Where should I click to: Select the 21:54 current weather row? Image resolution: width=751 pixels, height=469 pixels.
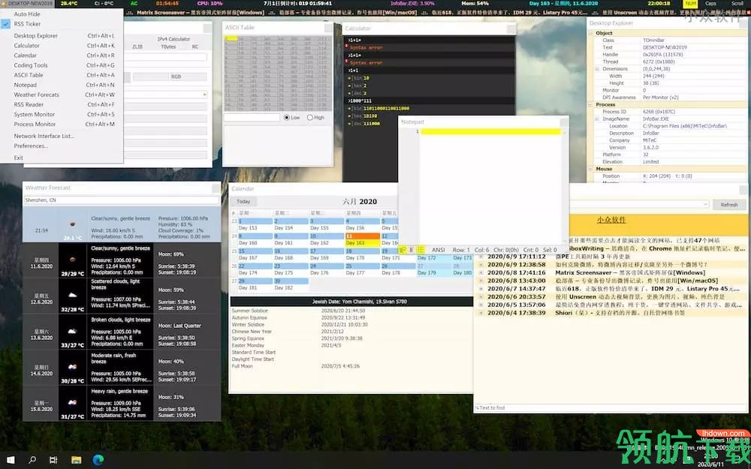tap(122, 224)
